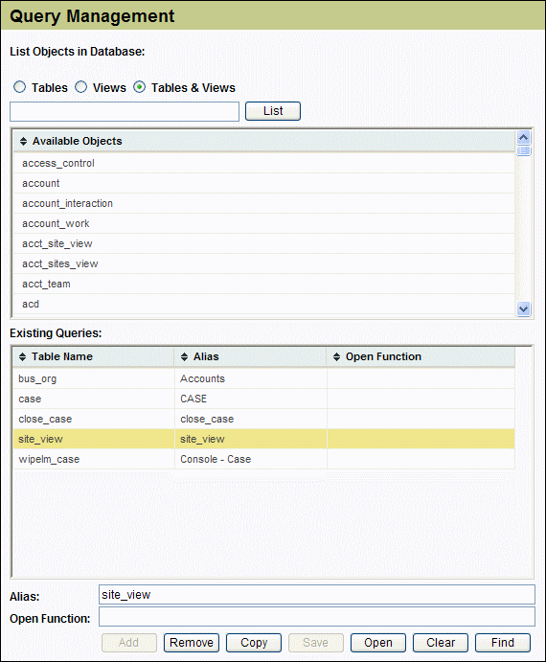This screenshot has width=546, height=662.
Task: Click the scroll down arrow in Available Objects
Action: coord(524,309)
